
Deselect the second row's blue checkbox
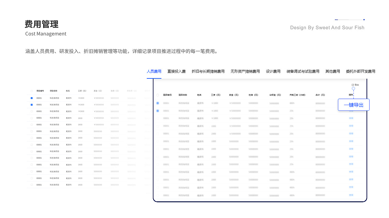click(157, 111)
